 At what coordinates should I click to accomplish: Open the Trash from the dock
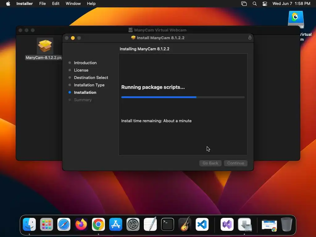(287, 224)
